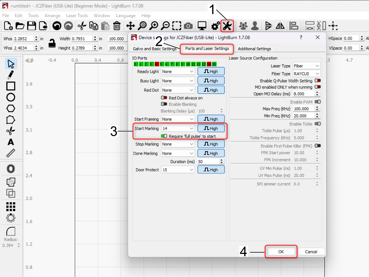Zoom out with the minus magnifier
Image resolution: width=369 pixels, height=277 pixels.
pos(165,26)
